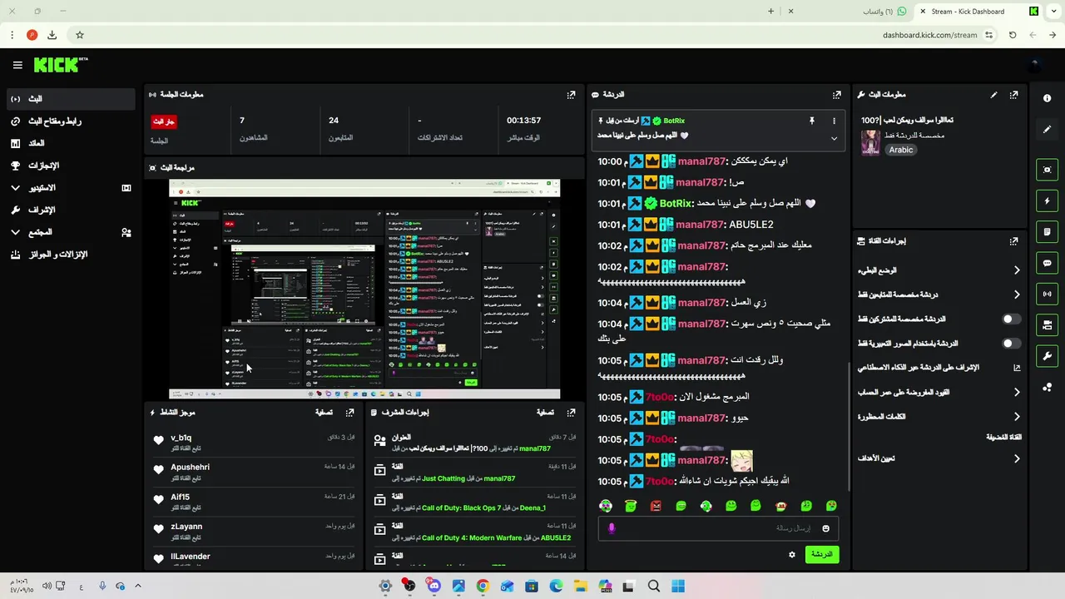Toggle subscribers-only chat (الدردشة مخصصة للمشتركين فقط)
1065x599 pixels.
(1011, 319)
